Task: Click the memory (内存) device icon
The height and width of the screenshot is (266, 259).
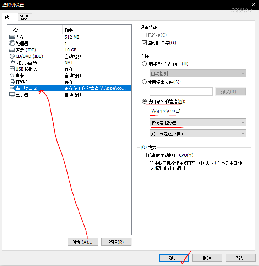Action: coord(12,37)
